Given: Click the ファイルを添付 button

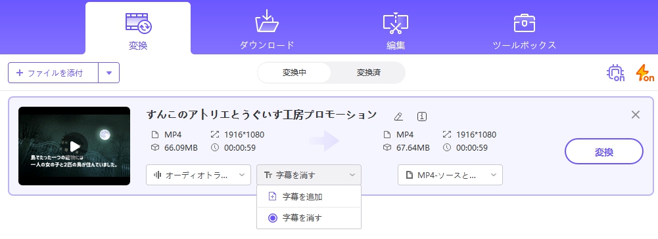Looking at the screenshot, I should pyautogui.click(x=53, y=73).
